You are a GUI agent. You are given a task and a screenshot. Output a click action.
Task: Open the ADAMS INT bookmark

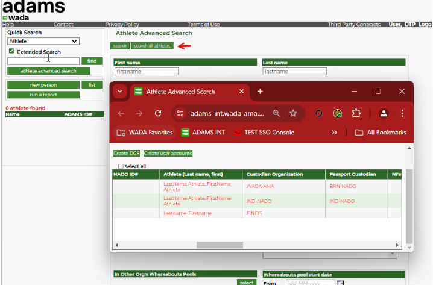pyautogui.click(x=203, y=133)
